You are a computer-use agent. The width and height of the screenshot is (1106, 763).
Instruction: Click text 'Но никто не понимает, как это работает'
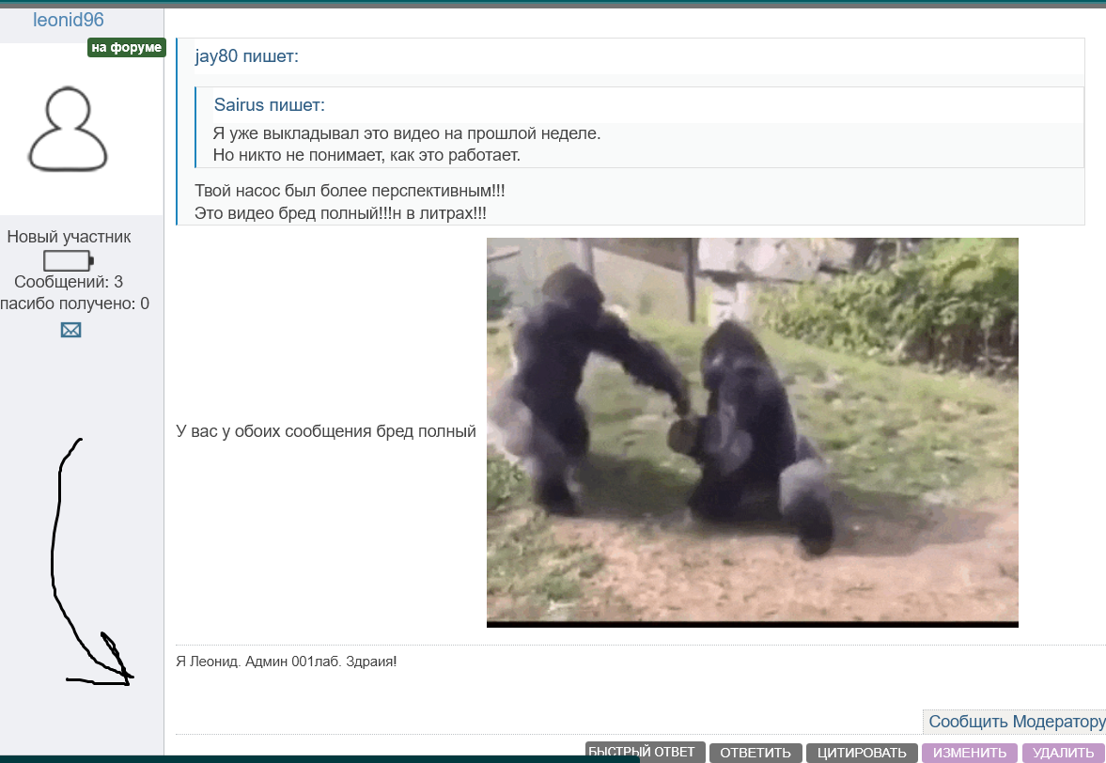click(x=366, y=155)
